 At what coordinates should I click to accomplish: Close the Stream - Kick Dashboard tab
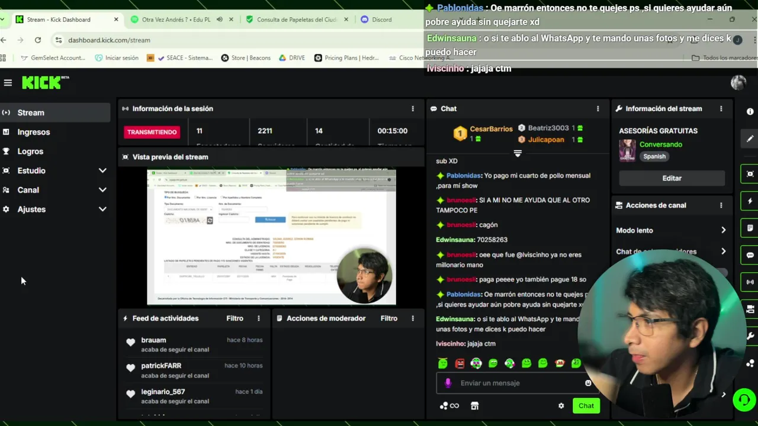point(116,20)
